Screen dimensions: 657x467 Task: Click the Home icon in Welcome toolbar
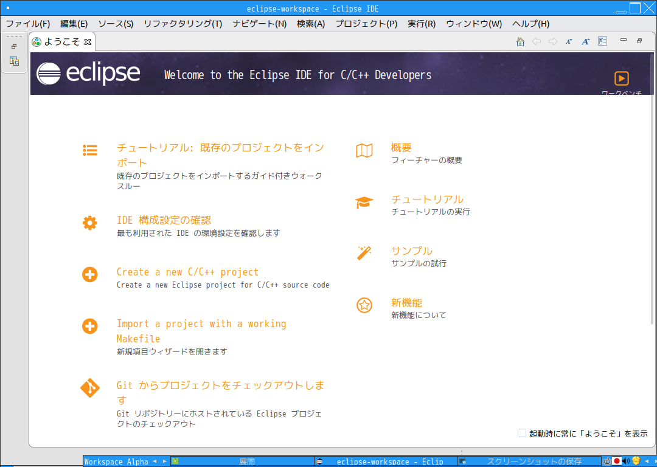click(520, 41)
